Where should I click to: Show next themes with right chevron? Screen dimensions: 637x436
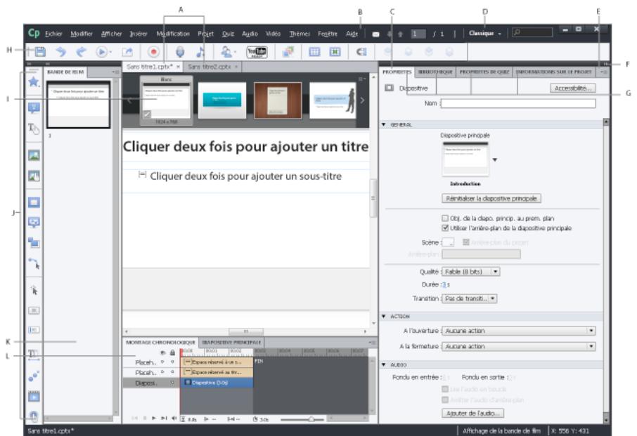[362, 100]
